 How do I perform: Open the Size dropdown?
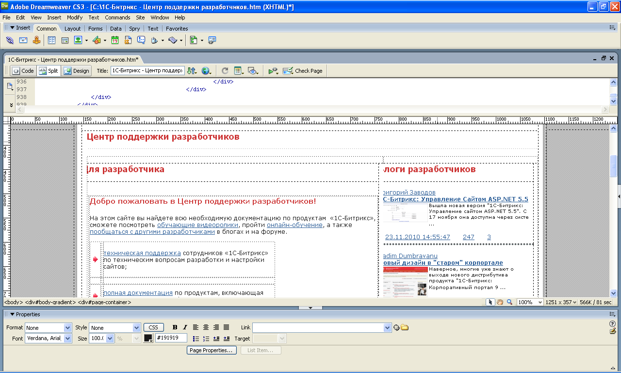(x=110, y=338)
